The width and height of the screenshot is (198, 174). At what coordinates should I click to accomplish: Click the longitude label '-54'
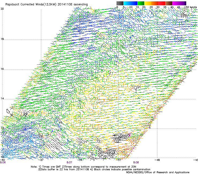click(80, 160)
